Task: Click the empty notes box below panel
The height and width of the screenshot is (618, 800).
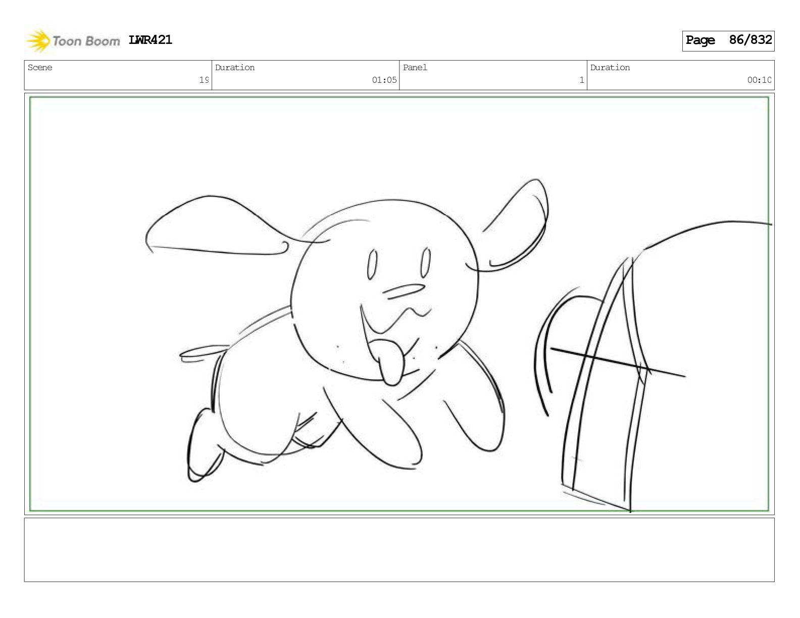Action: [x=399, y=550]
